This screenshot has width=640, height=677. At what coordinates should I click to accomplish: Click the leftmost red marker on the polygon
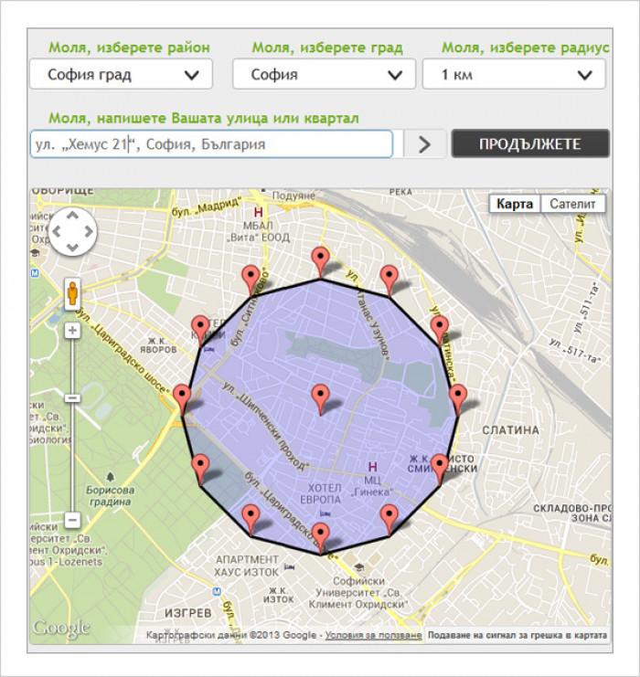(183, 397)
